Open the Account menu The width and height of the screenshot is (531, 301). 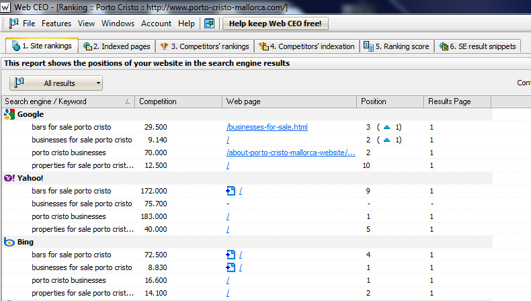point(156,24)
